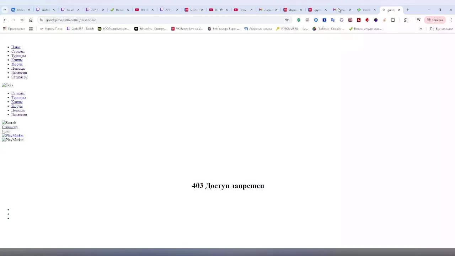Viewport: 455px width, 256px height.
Task: Open the Веб-камера Ворон bookmark
Action: (224, 29)
